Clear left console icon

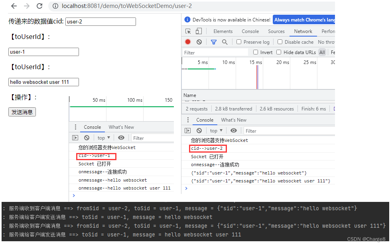(x=87, y=138)
